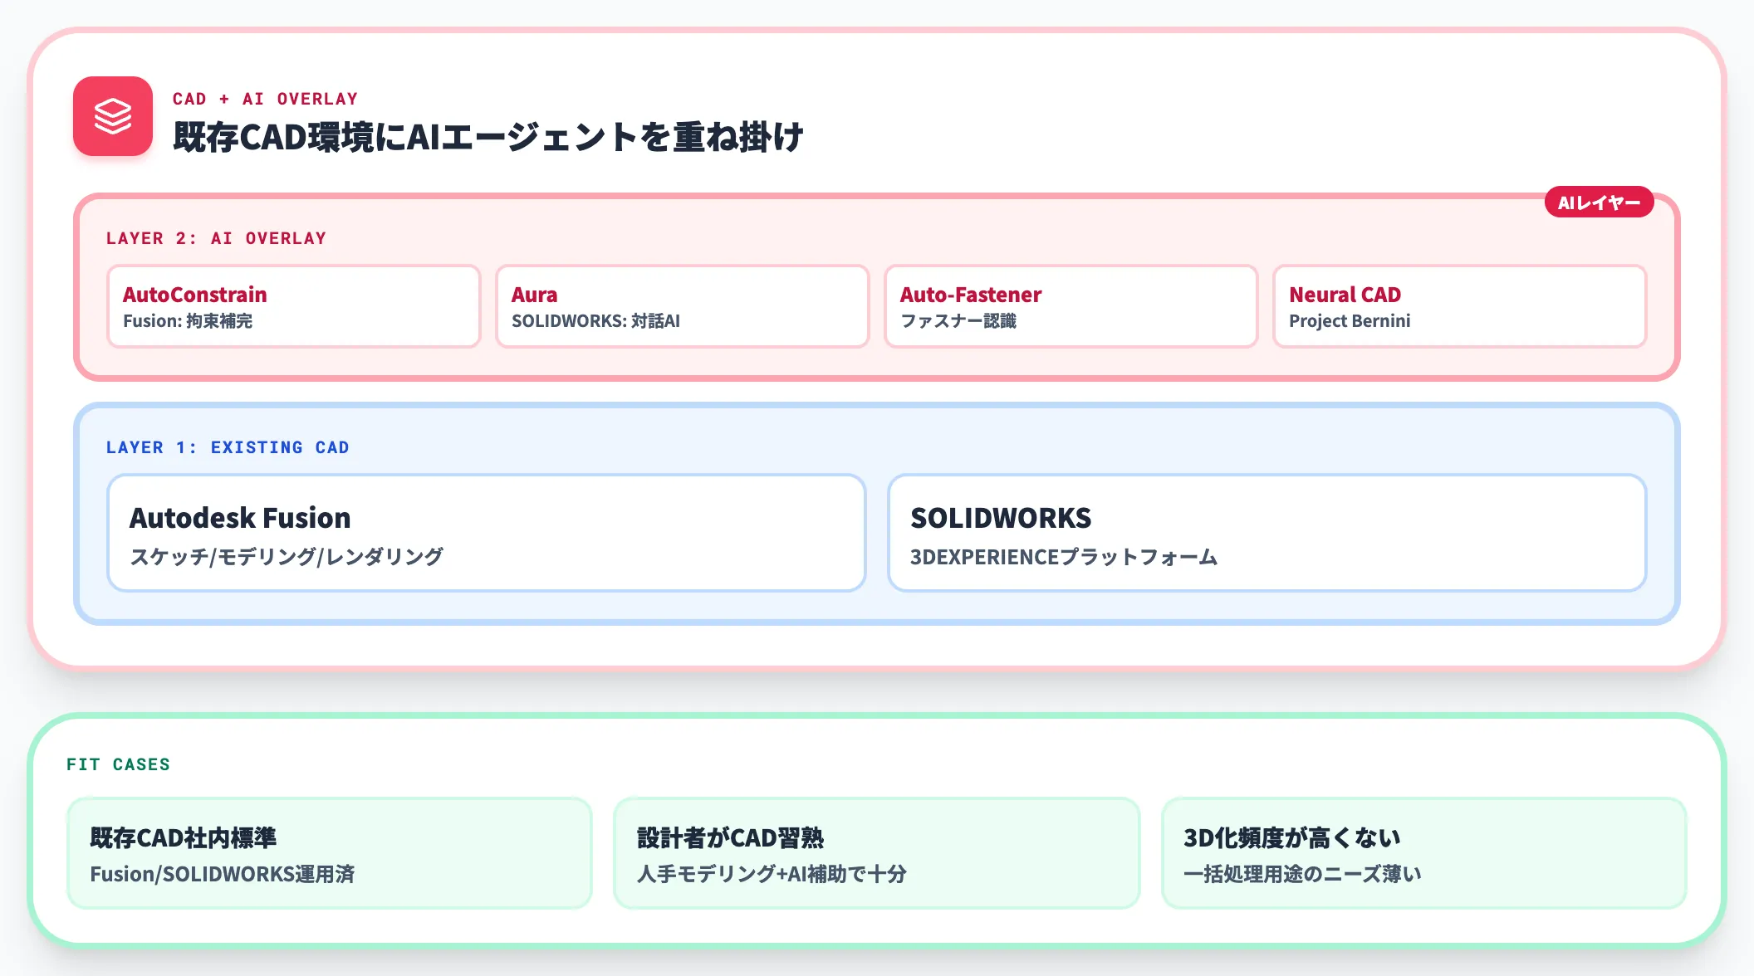Viewport: 1754px width, 976px height.
Task: Click 'ファスナー認識' text
Action: point(958,321)
